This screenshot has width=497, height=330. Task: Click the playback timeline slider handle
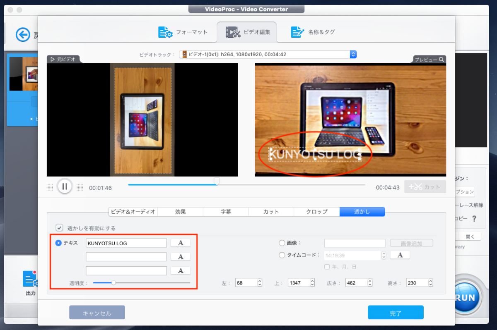tap(216, 182)
